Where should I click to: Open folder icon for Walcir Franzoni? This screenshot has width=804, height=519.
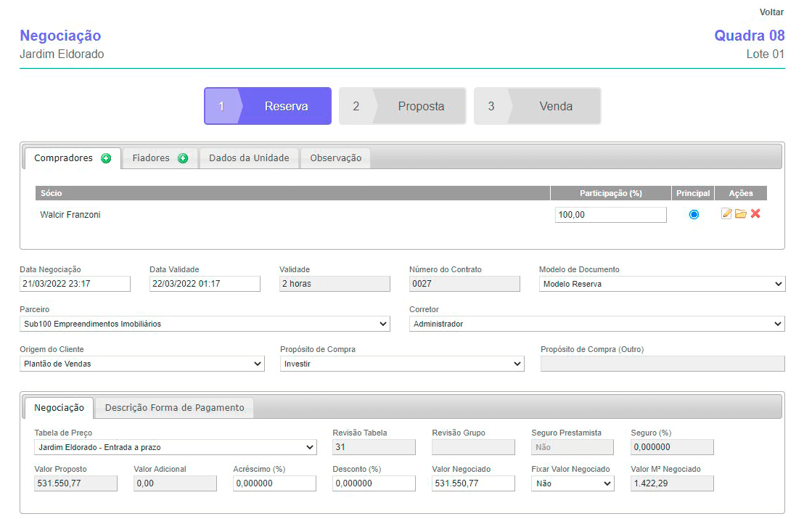coord(740,213)
